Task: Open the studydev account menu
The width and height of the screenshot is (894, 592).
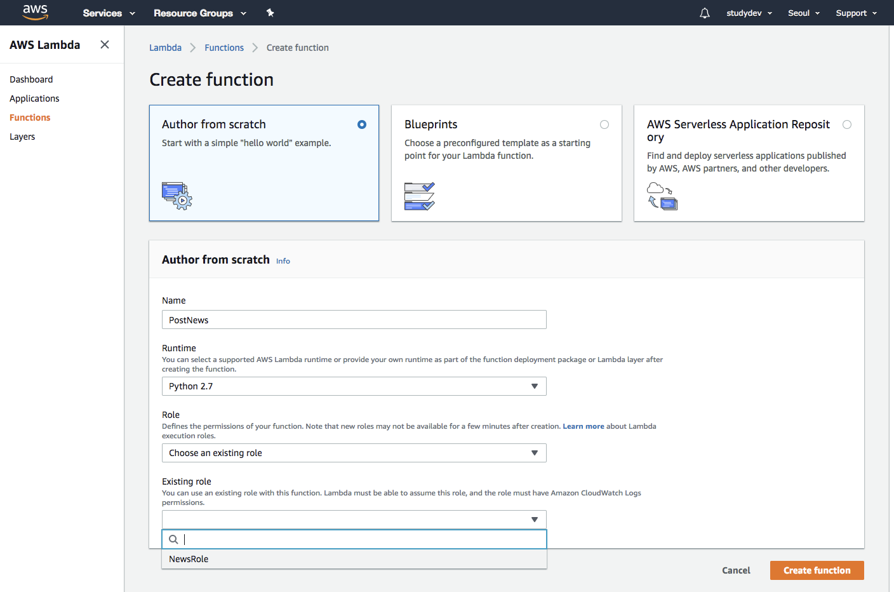Action: coord(749,13)
